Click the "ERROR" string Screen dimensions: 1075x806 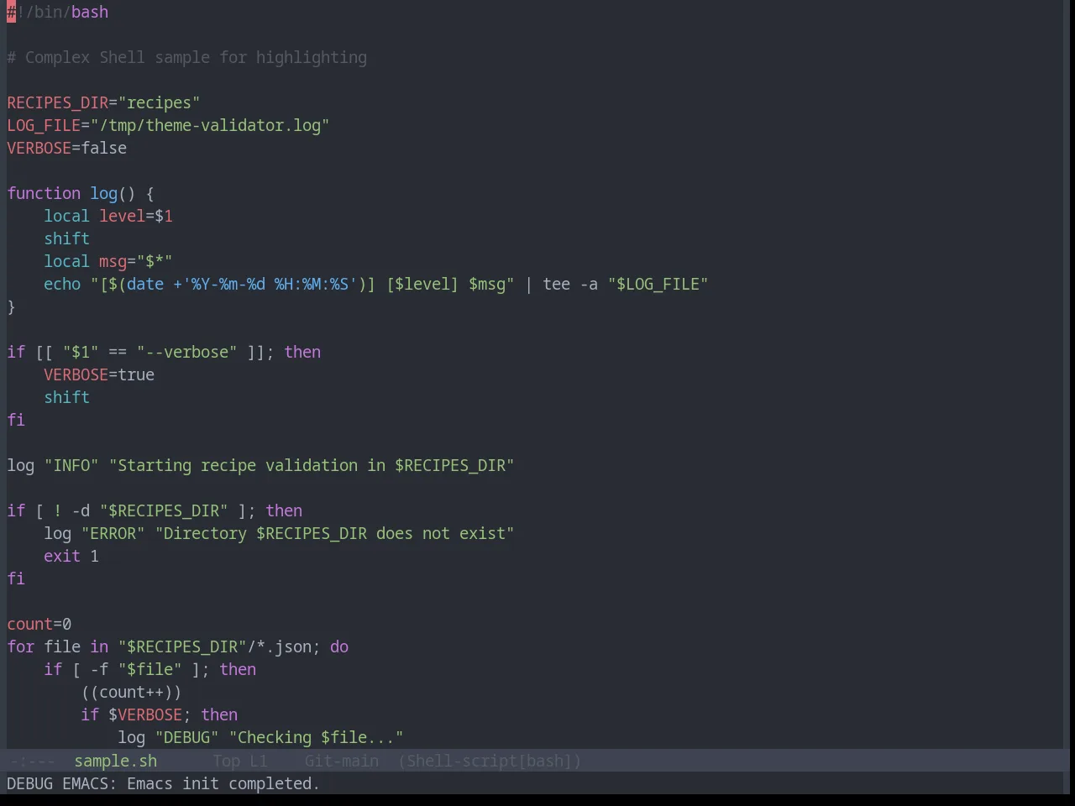tap(113, 533)
